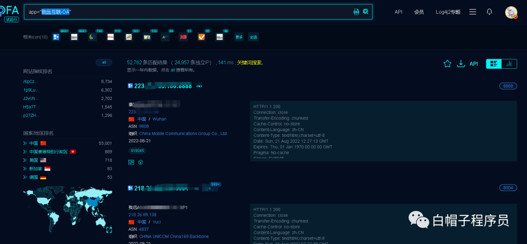Select the related icon with 515 count
The height and width of the screenshot is (244, 527).
pyautogui.click(x=111, y=37)
